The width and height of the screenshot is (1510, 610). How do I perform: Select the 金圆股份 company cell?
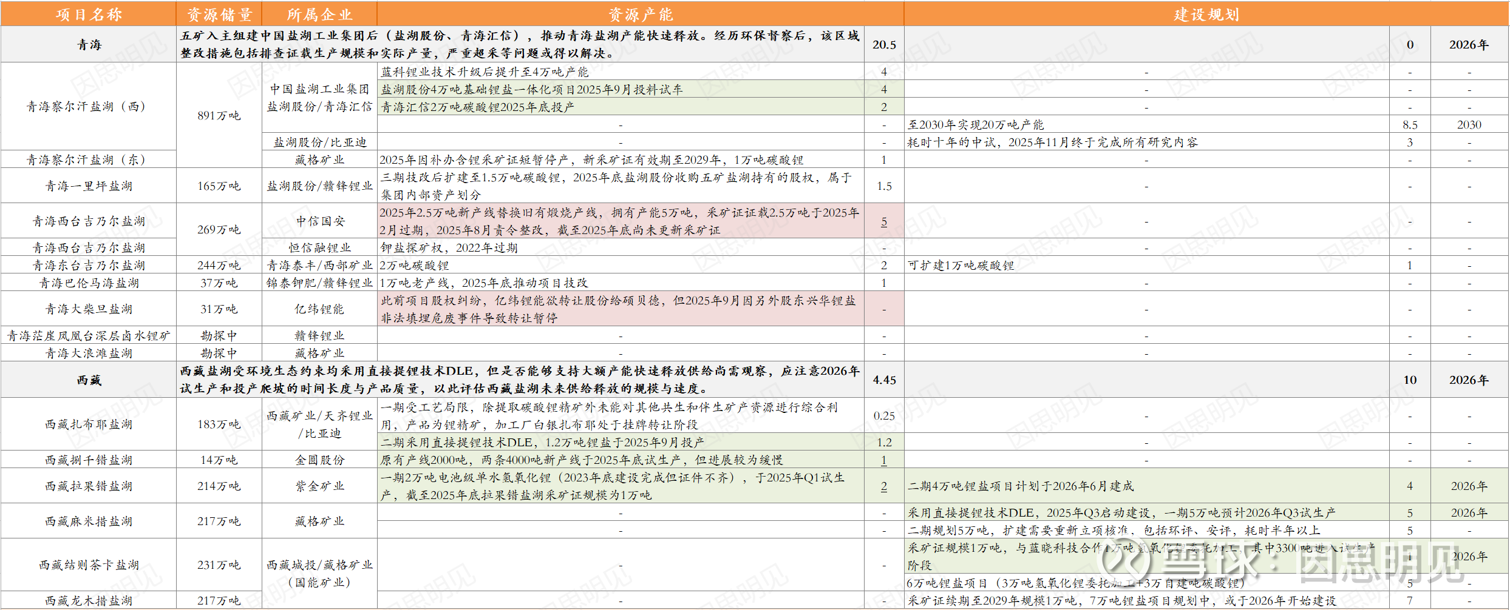(319, 460)
